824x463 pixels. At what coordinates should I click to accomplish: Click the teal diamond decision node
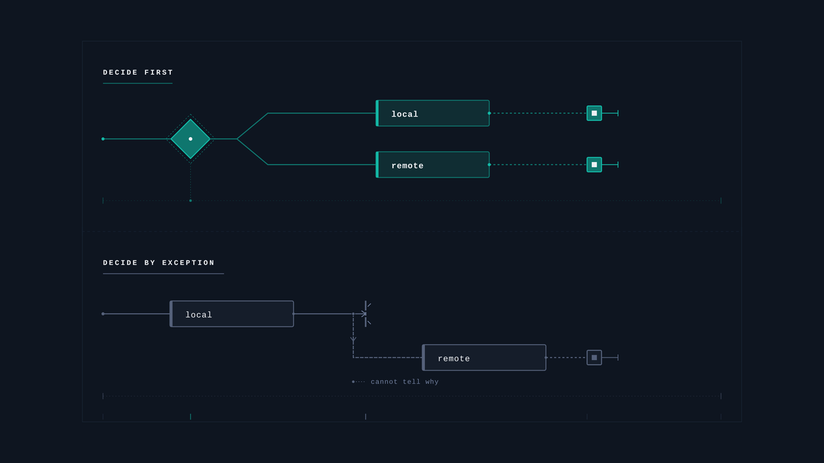pyautogui.click(x=190, y=139)
